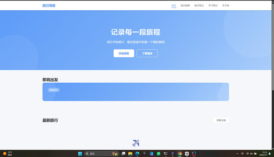
Task: Open Task View in the taskbar
Action: click(x=123, y=153)
